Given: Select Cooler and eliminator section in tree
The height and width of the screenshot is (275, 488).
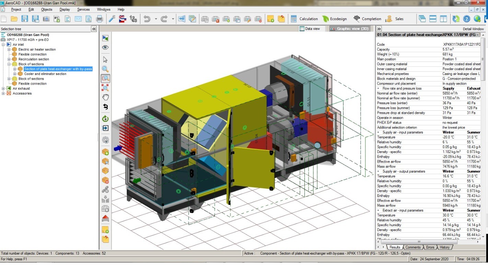Looking at the screenshot, I should tap(45, 74).
